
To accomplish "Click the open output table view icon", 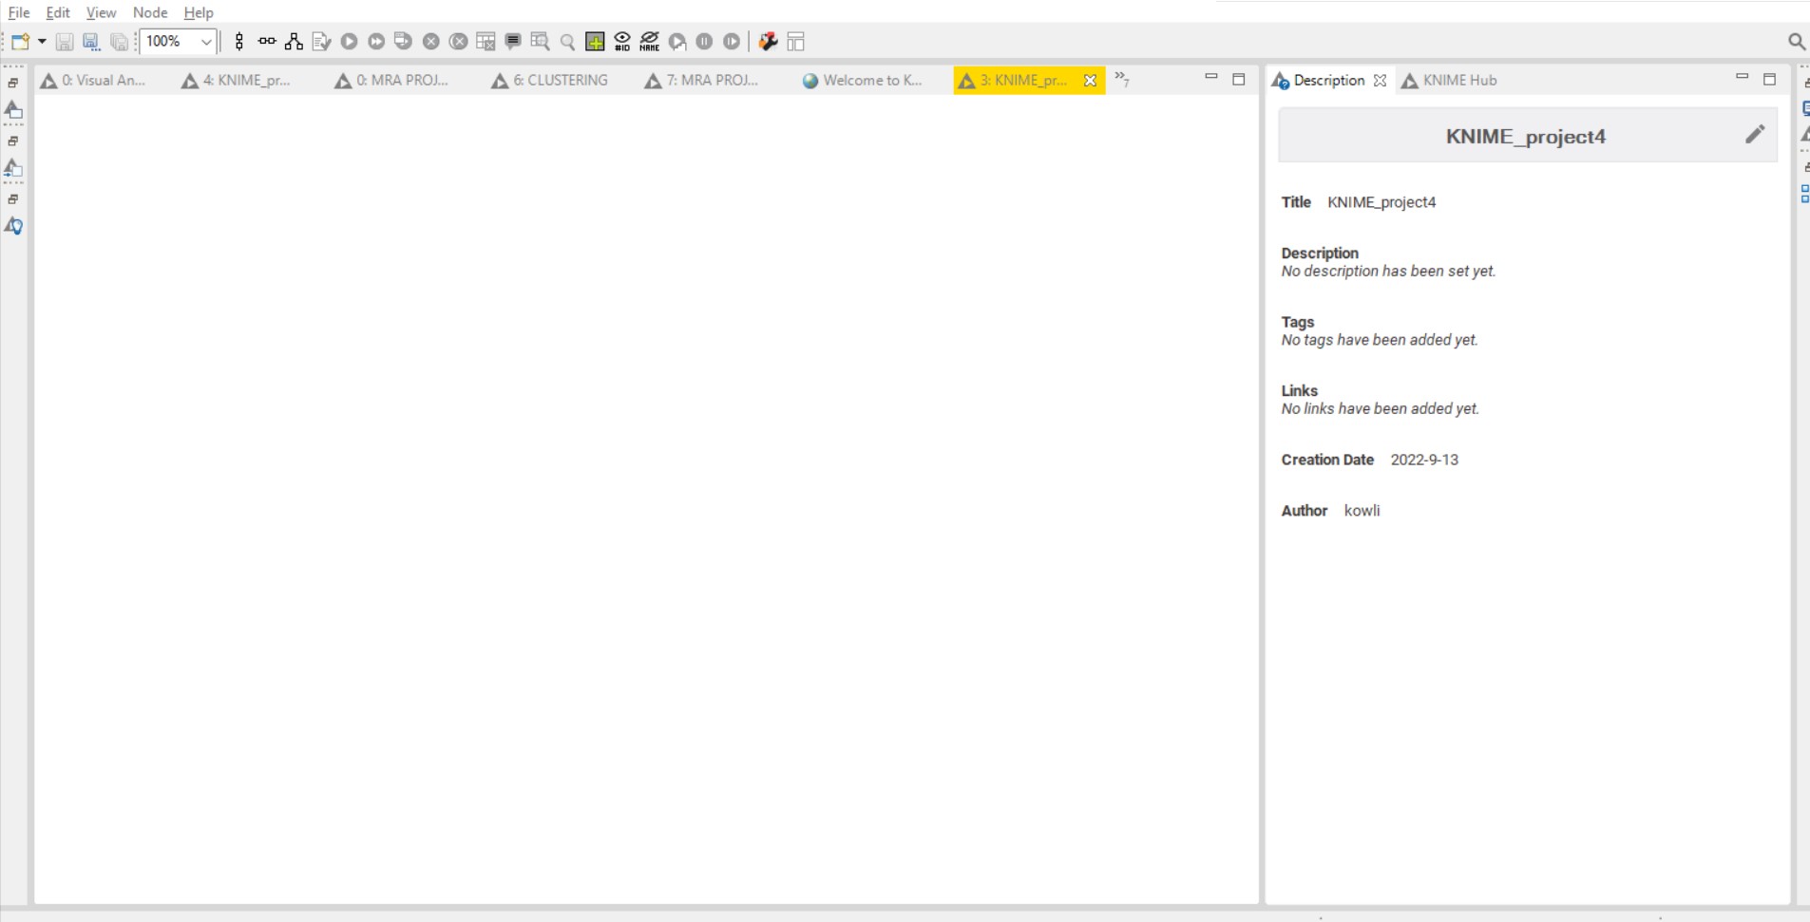I will [x=540, y=42].
